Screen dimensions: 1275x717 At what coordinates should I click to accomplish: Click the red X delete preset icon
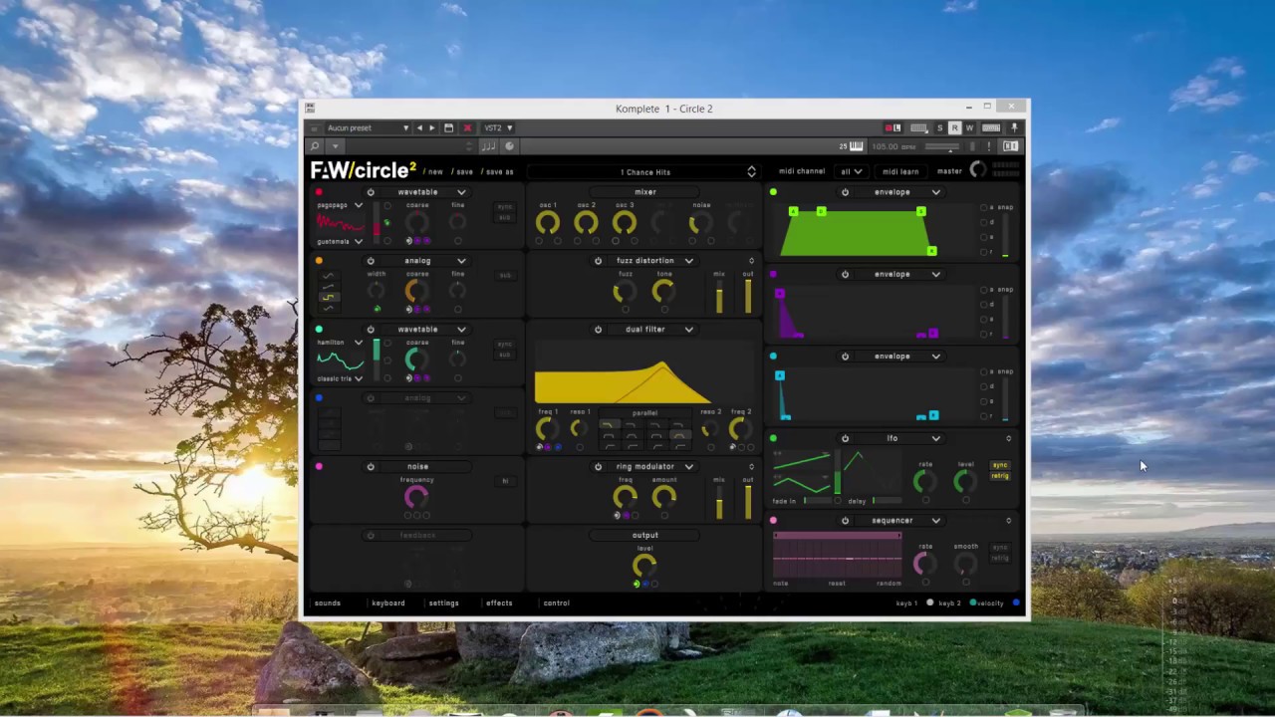(467, 127)
